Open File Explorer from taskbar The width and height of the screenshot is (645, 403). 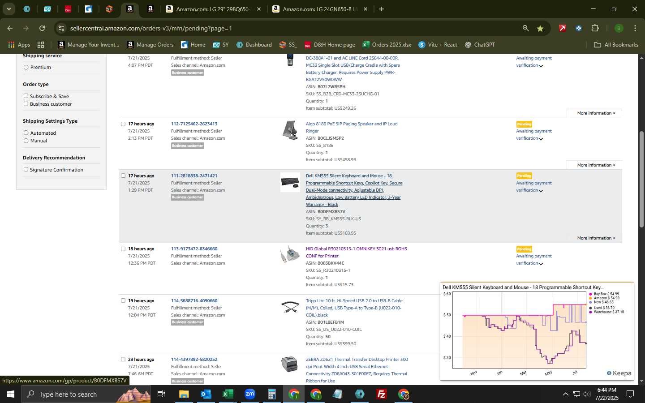click(184, 394)
